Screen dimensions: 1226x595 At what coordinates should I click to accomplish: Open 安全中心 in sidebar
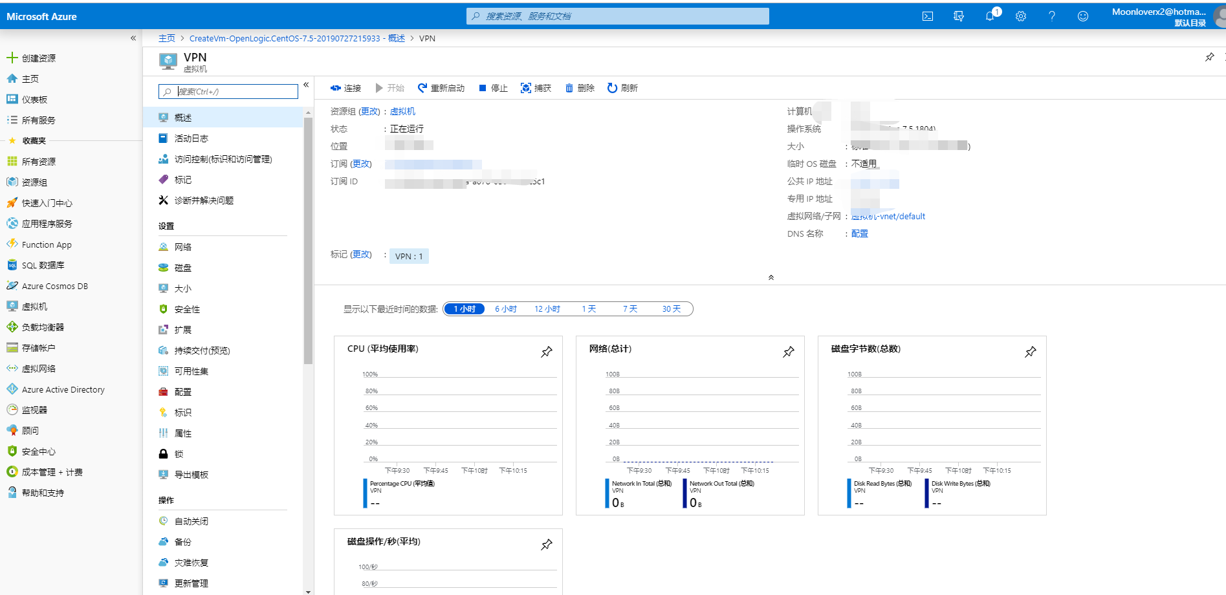31,451
